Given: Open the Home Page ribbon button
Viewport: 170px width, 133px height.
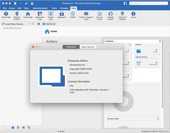Looking at the screenshot, I should 28,15.
